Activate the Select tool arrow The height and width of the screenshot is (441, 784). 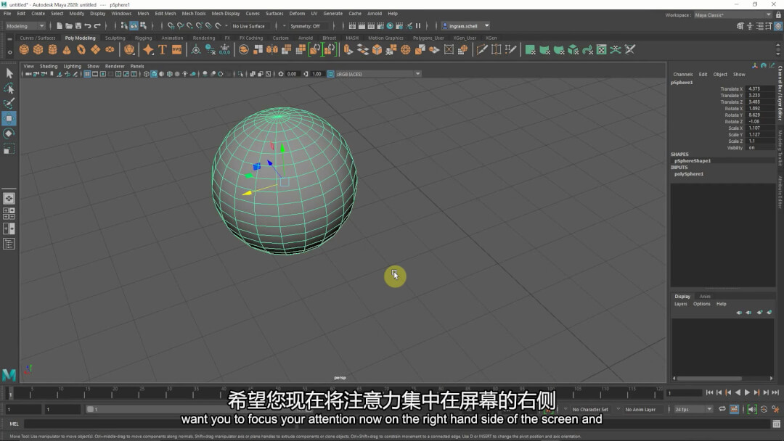point(9,73)
